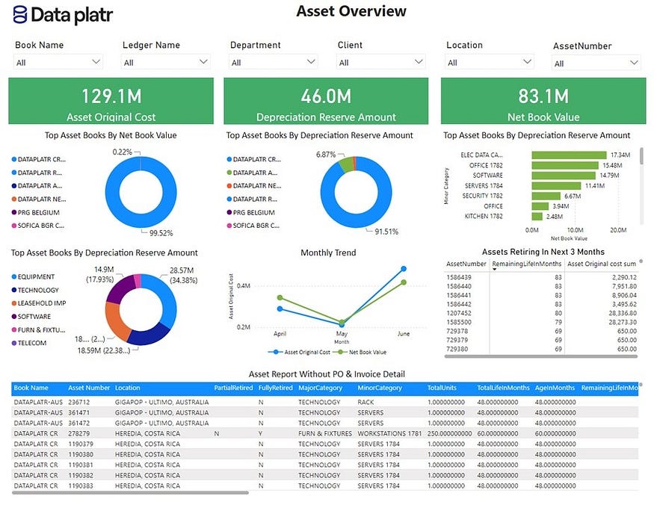Click FURN & FIXTU... legend entry

click(x=39, y=329)
